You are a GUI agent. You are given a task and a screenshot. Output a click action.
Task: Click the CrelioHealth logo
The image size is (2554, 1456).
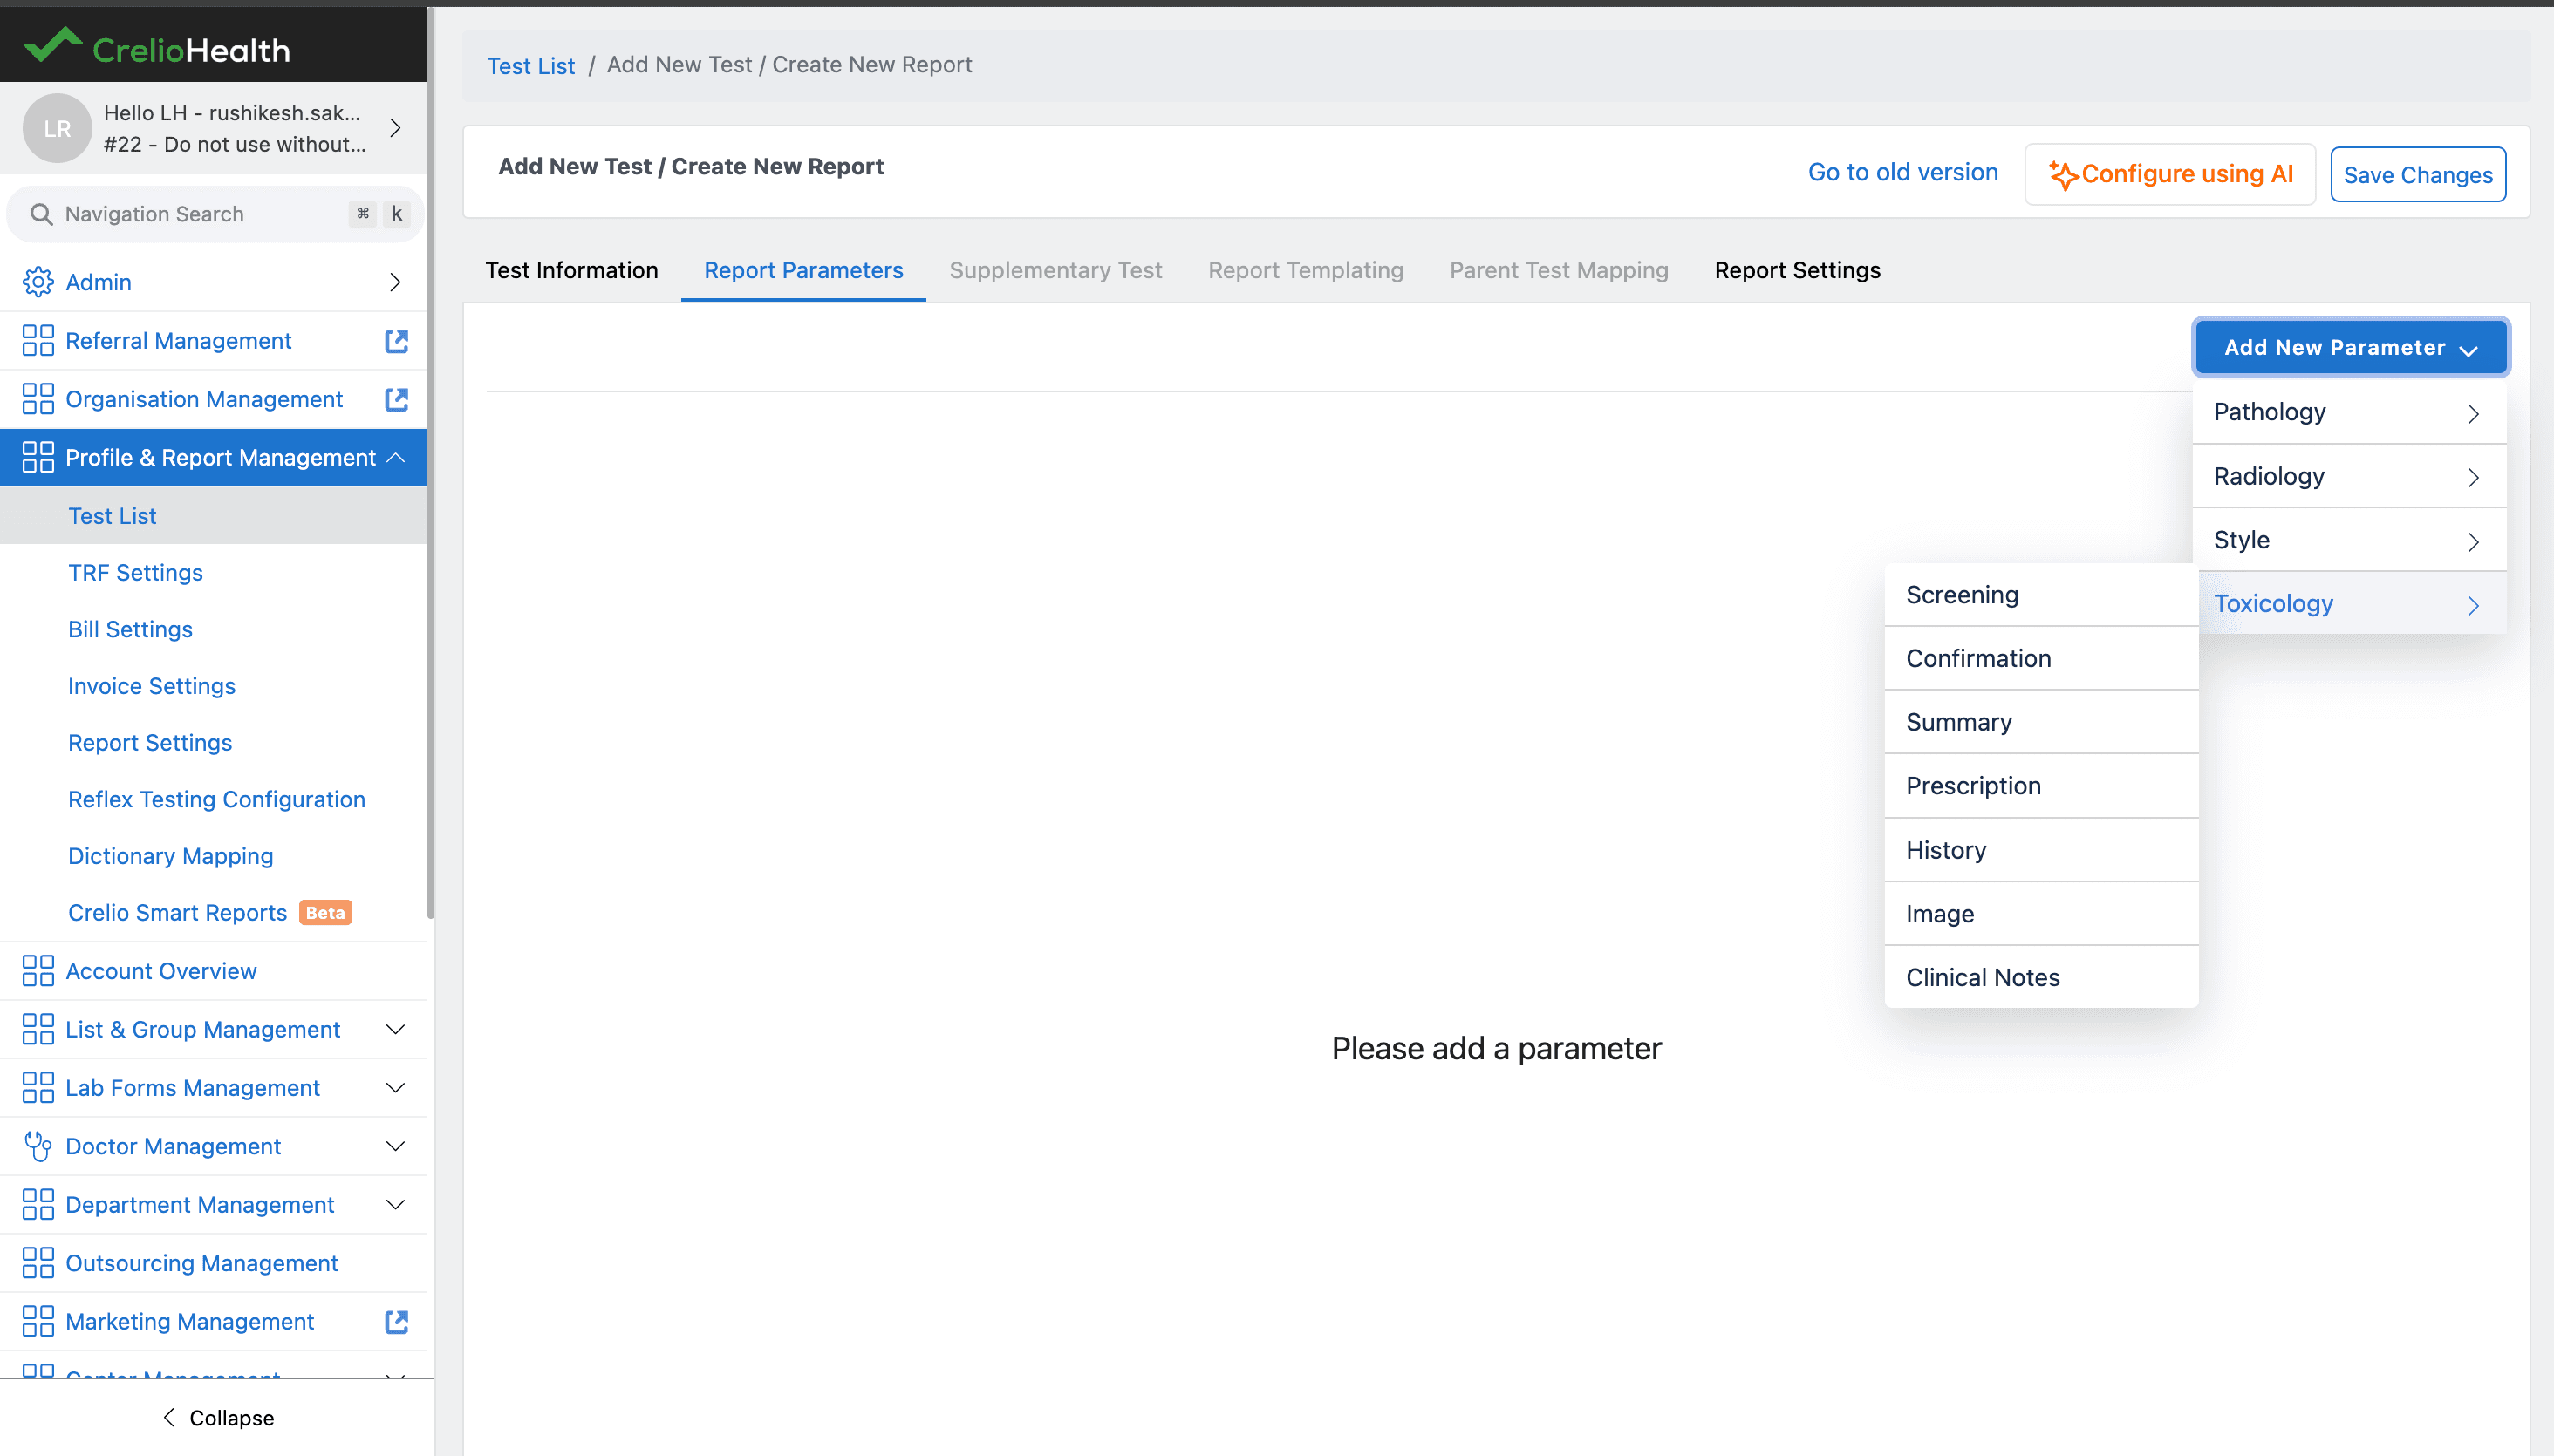pyautogui.click(x=157, y=47)
